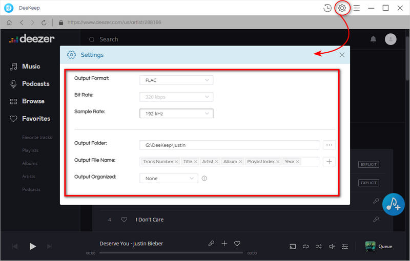This screenshot has height=261, width=410.
Task: Remove the Playlist Index tag
Action: tap(278, 162)
